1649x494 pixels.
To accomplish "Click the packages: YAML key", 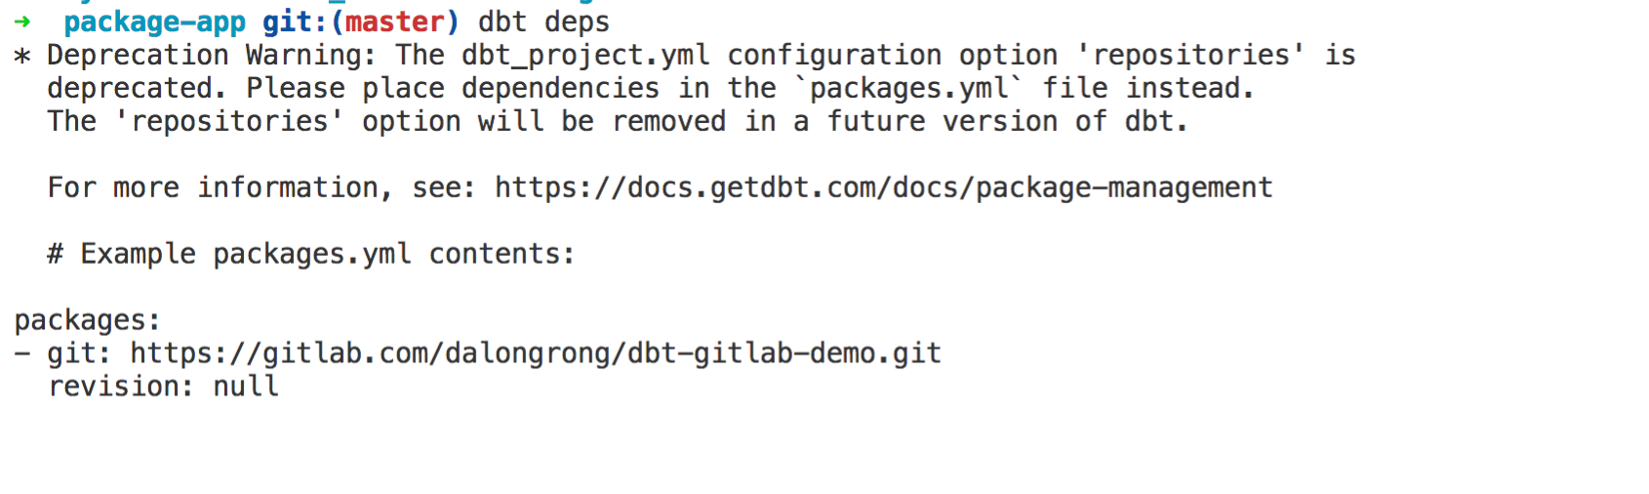I will [x=87, y=320].
